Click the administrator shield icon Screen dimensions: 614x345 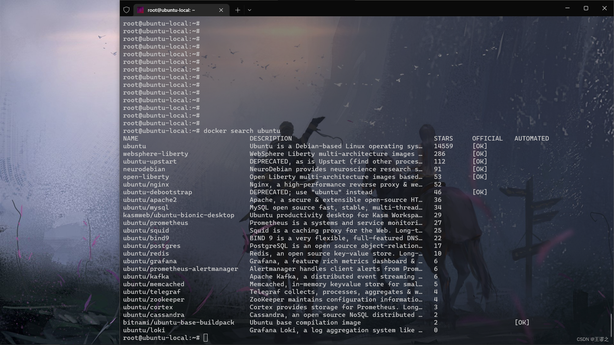(126, 10)
